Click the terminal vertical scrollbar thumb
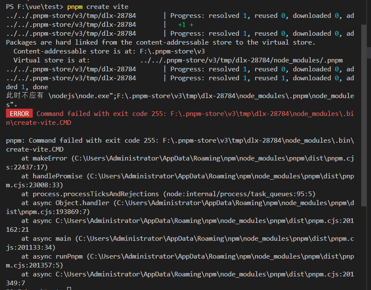The image size is (371, 290). click(364, 116)
